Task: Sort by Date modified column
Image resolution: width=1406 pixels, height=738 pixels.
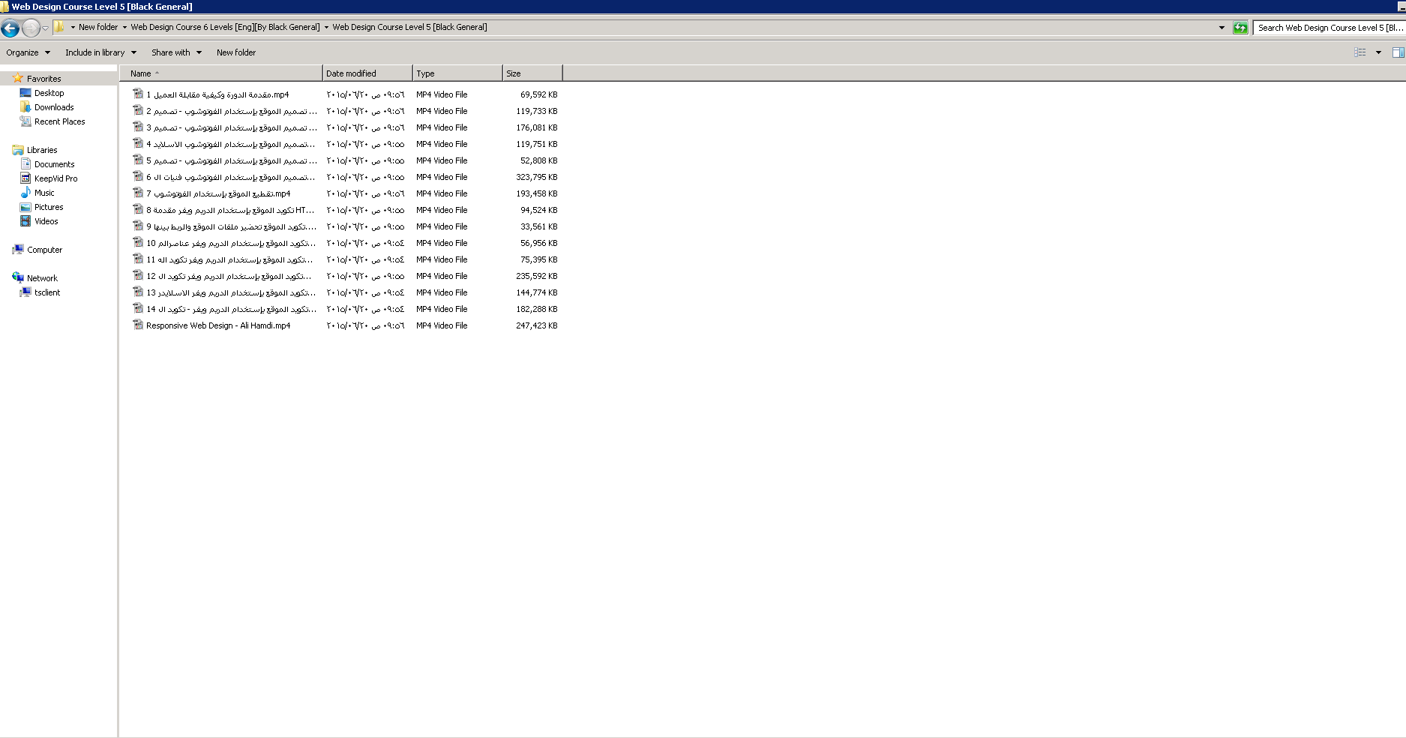Action: (366, 73)
